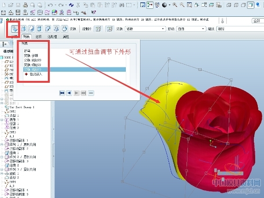Open the redo history dropdown arrow
This screenshot has width=264, height=198.
tap(66, 5)
